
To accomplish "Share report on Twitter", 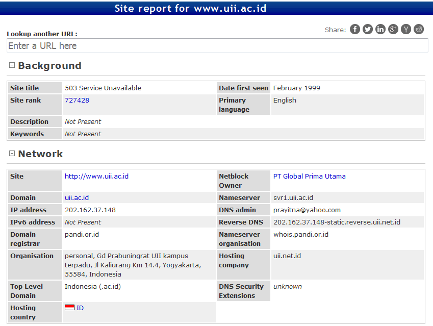I will 368,29.
